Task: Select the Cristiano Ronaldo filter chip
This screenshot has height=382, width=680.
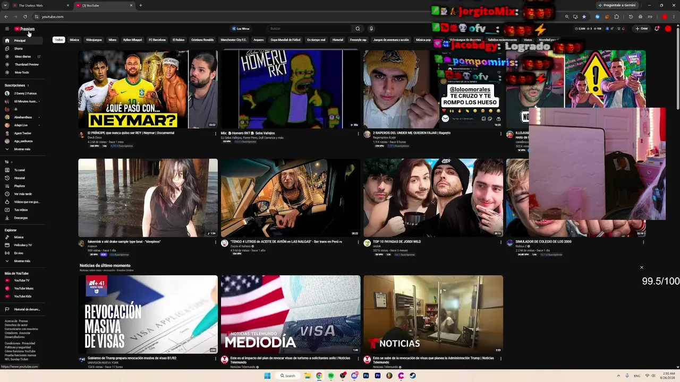Action: coord(202,40)
